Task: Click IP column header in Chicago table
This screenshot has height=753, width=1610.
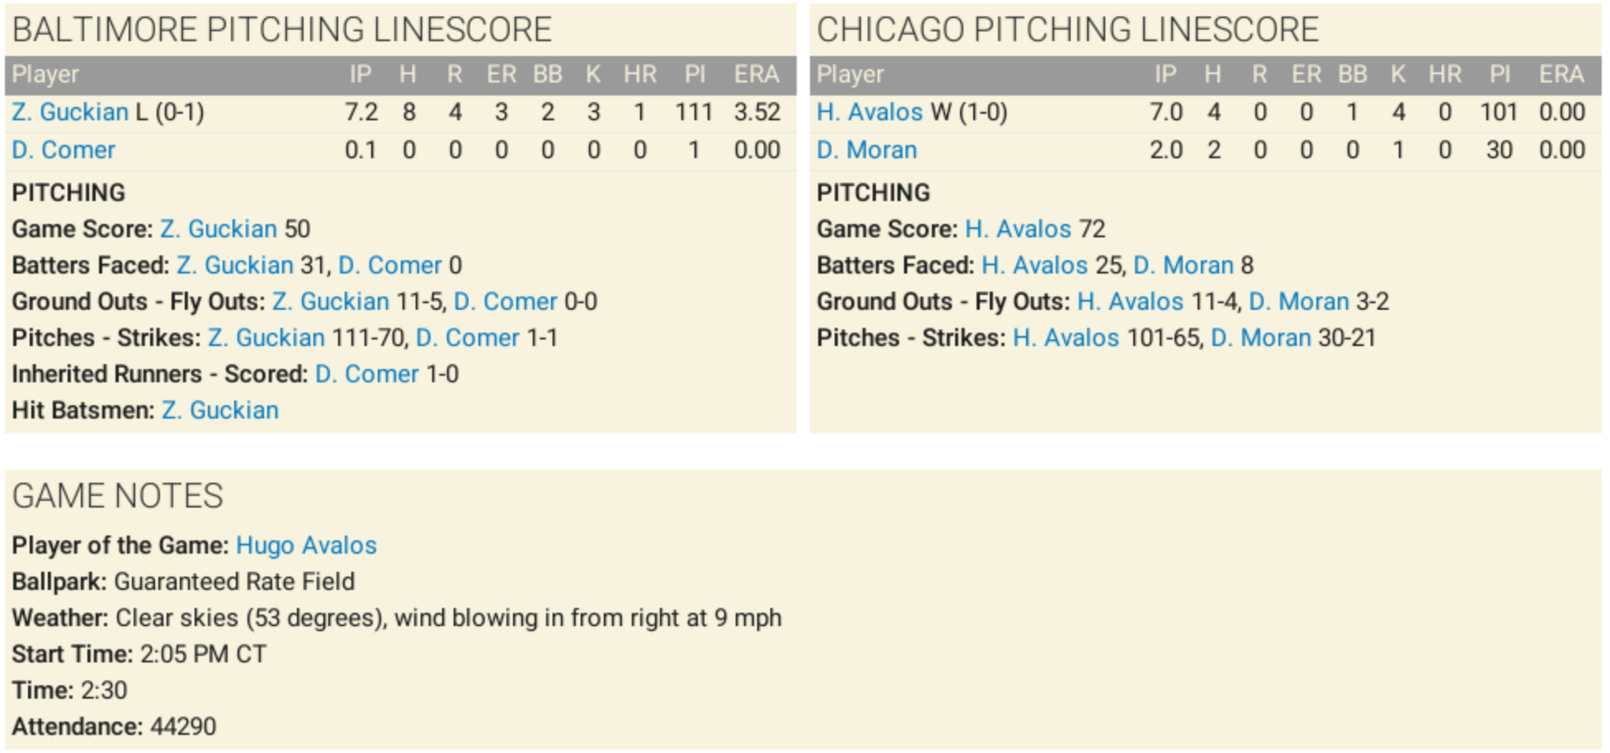Action: (x=1165, y=74)
